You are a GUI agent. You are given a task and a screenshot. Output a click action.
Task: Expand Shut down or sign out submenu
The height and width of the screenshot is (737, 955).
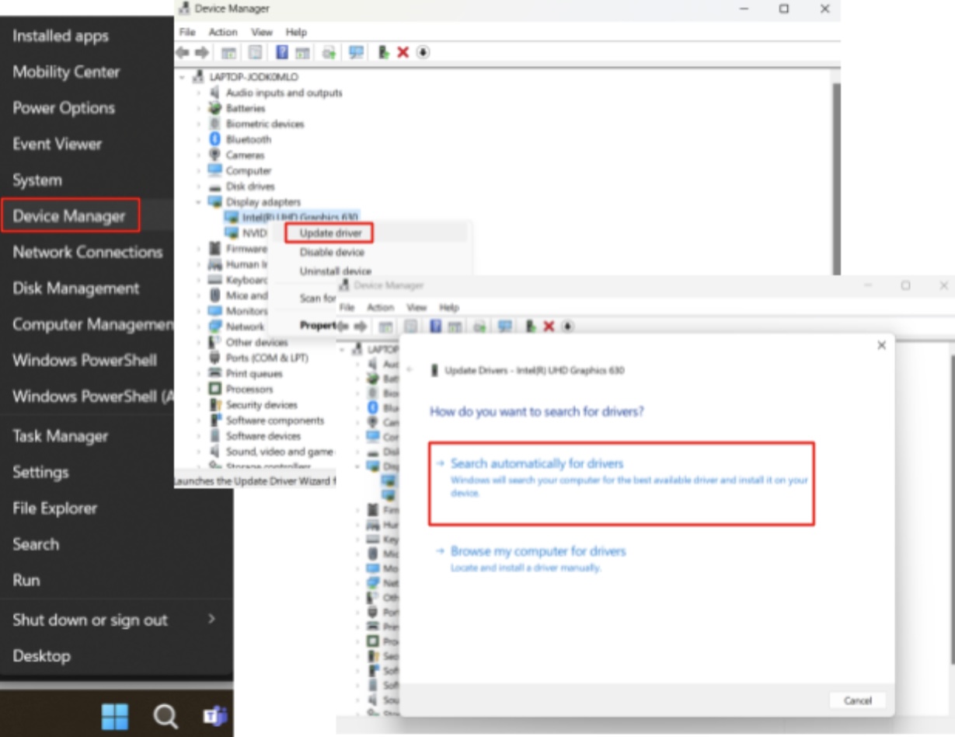tap(211, 619)
